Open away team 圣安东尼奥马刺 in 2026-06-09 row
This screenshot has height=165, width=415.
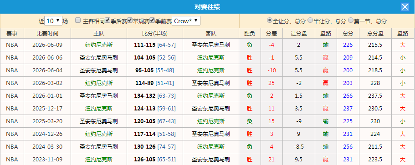[x=211, y=45]
